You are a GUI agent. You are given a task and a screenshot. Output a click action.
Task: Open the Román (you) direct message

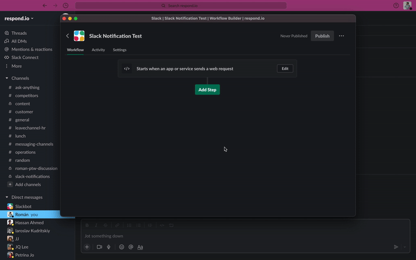pyautogui.click(x=30, y=214)
